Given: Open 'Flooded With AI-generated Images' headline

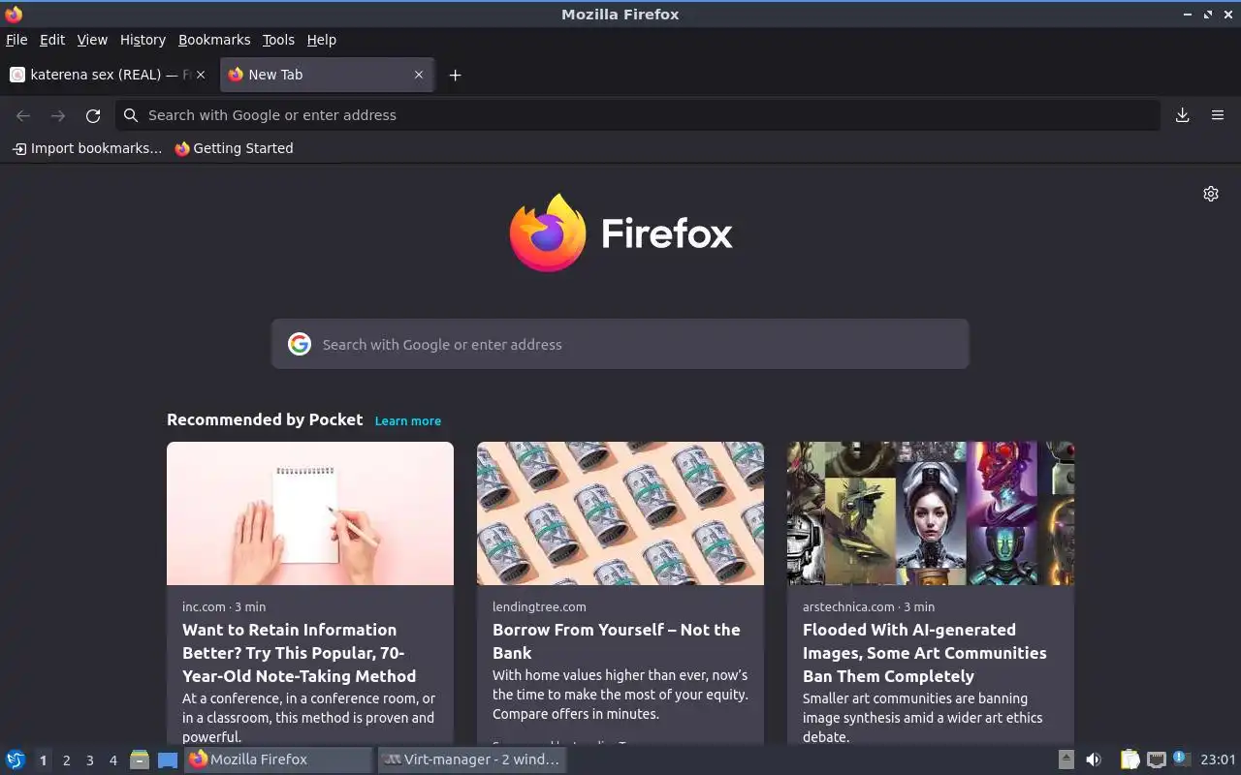Looking at the screenshot, I should pyautogui.click(x=925, y=653).
